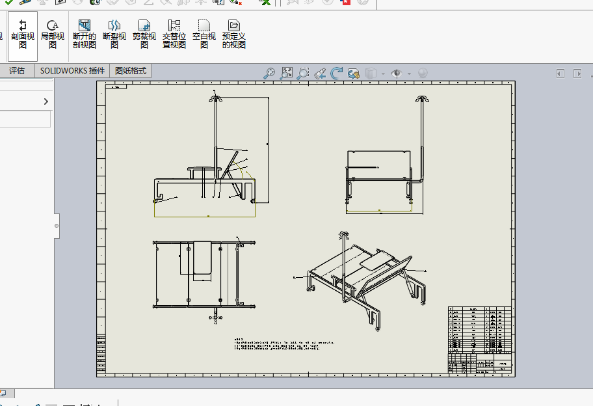Click the Rotate view icon
The image size is (593, 406).
pyautogui.click(x=337, y=73)
